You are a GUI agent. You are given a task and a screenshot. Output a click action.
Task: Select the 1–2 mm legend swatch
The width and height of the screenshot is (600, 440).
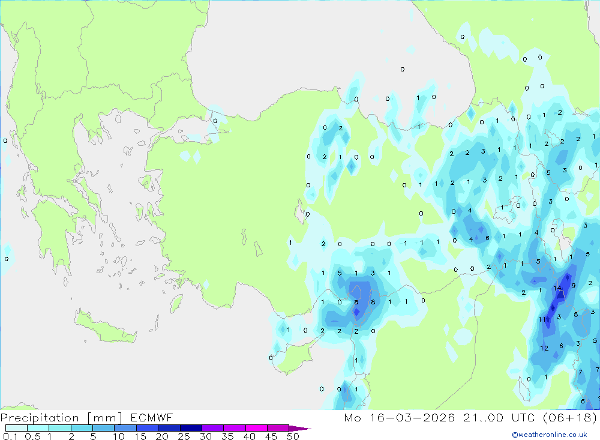pos(60,428)
